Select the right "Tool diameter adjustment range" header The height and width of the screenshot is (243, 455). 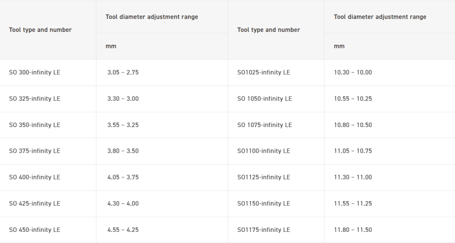click(380, 17)
